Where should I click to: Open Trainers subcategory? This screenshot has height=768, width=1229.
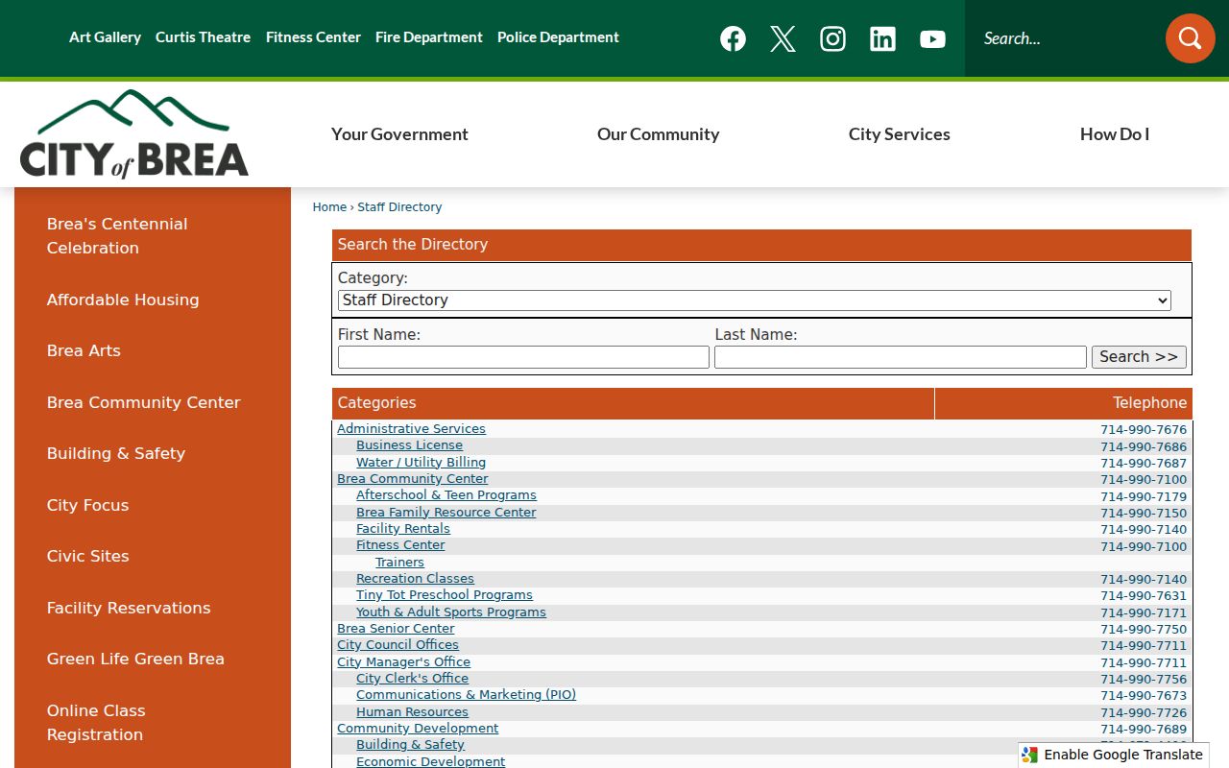[399, 563]
